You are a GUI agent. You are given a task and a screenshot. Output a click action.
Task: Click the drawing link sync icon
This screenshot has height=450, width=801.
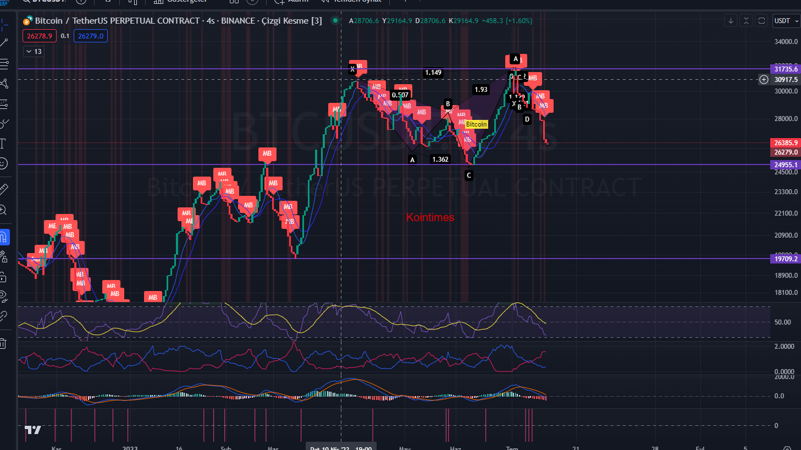4,316
